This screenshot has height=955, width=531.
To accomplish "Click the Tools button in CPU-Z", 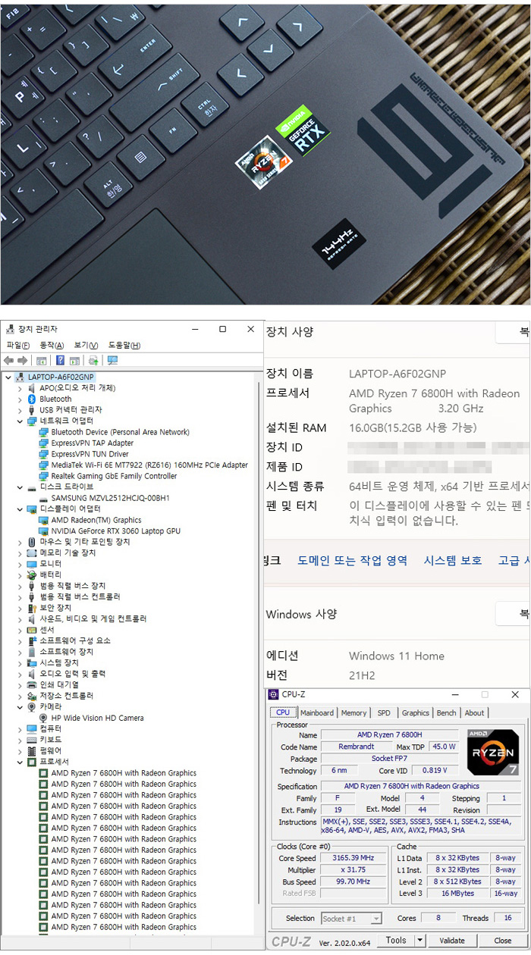I will click(x=397, y=941).
